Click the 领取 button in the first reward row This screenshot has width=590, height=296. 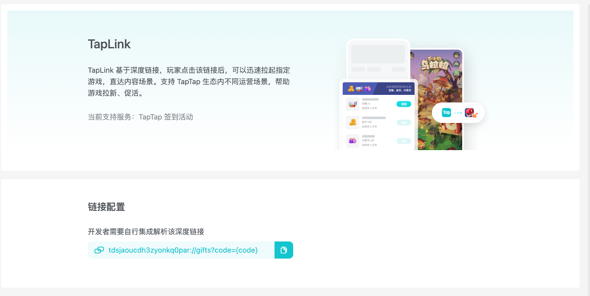404,104
